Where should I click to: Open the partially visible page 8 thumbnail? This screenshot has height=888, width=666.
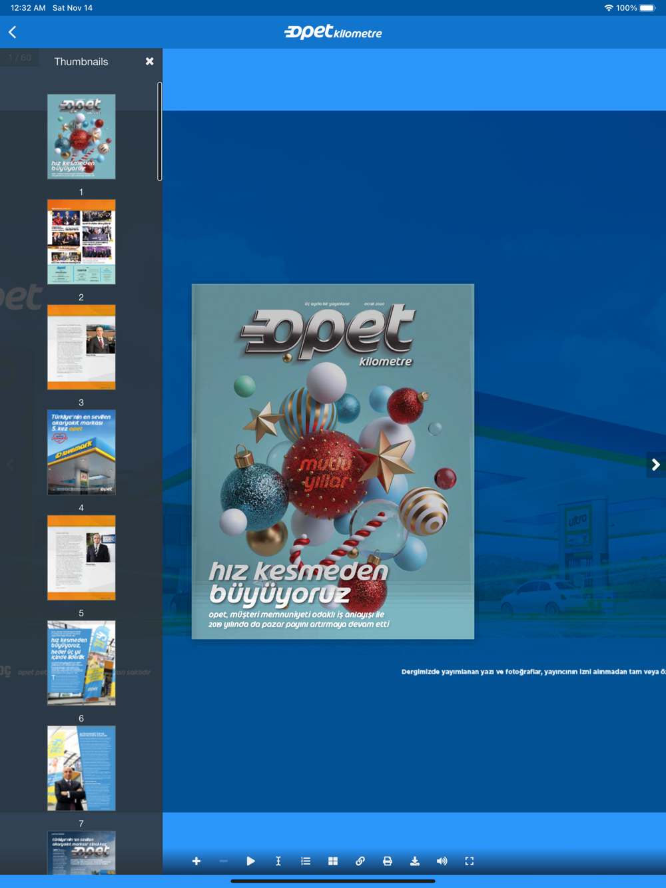pos(81,853)
